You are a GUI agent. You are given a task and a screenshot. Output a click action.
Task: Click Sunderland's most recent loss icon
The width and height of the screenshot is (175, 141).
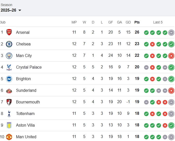171,90
